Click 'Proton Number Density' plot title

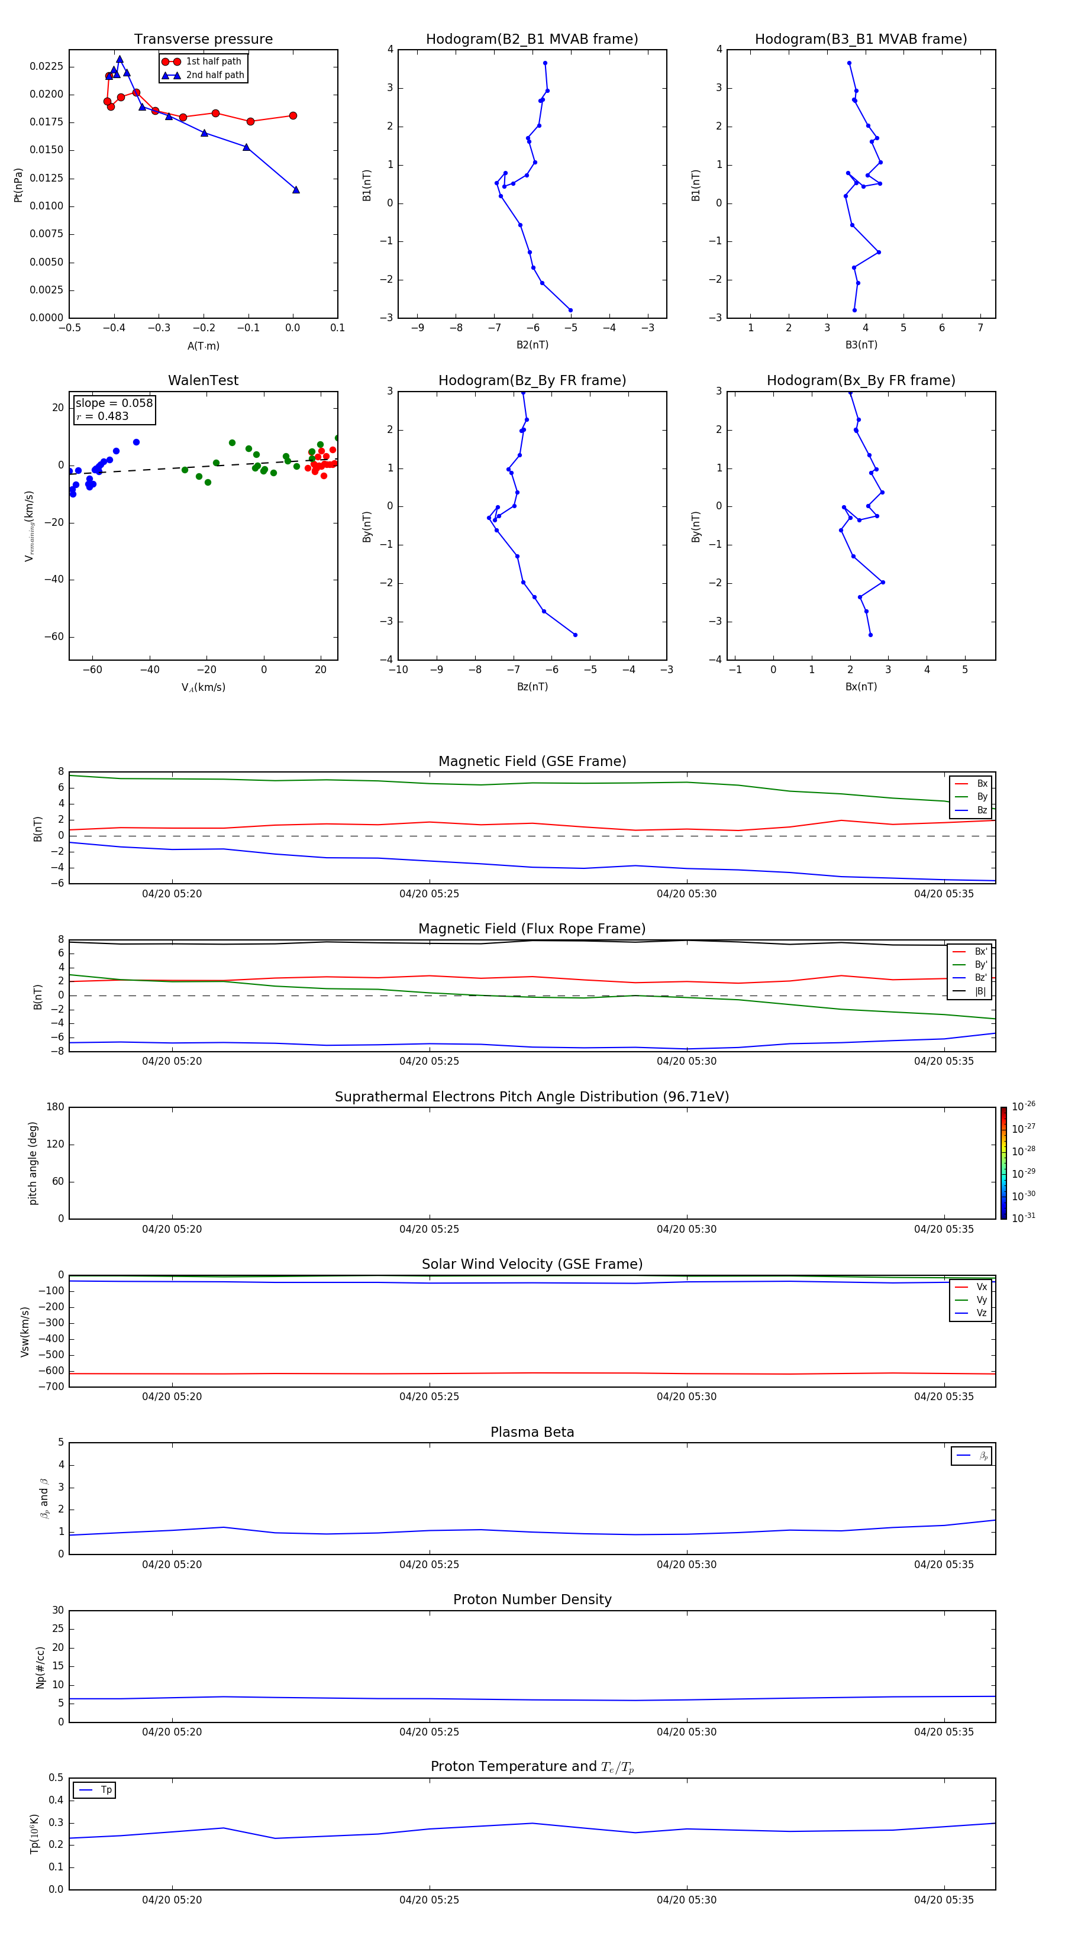tap(532, 1599)
